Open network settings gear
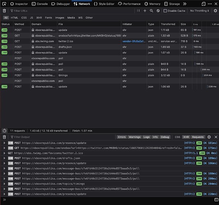219x205 pixels. [x=215, y=11]
